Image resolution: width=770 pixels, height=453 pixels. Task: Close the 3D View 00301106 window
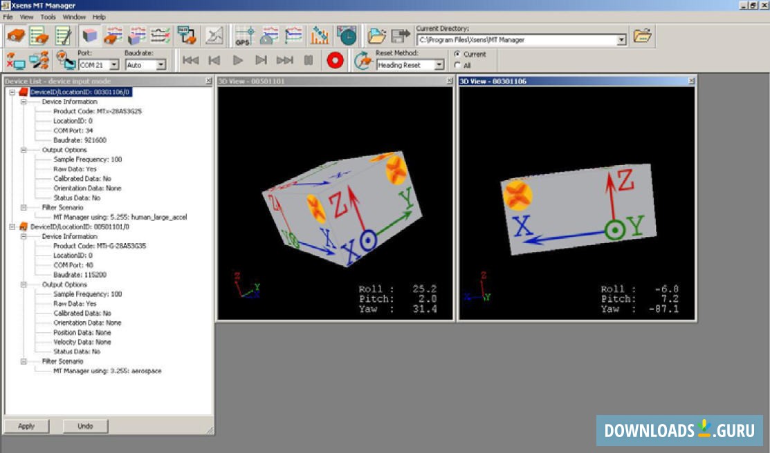691,81
